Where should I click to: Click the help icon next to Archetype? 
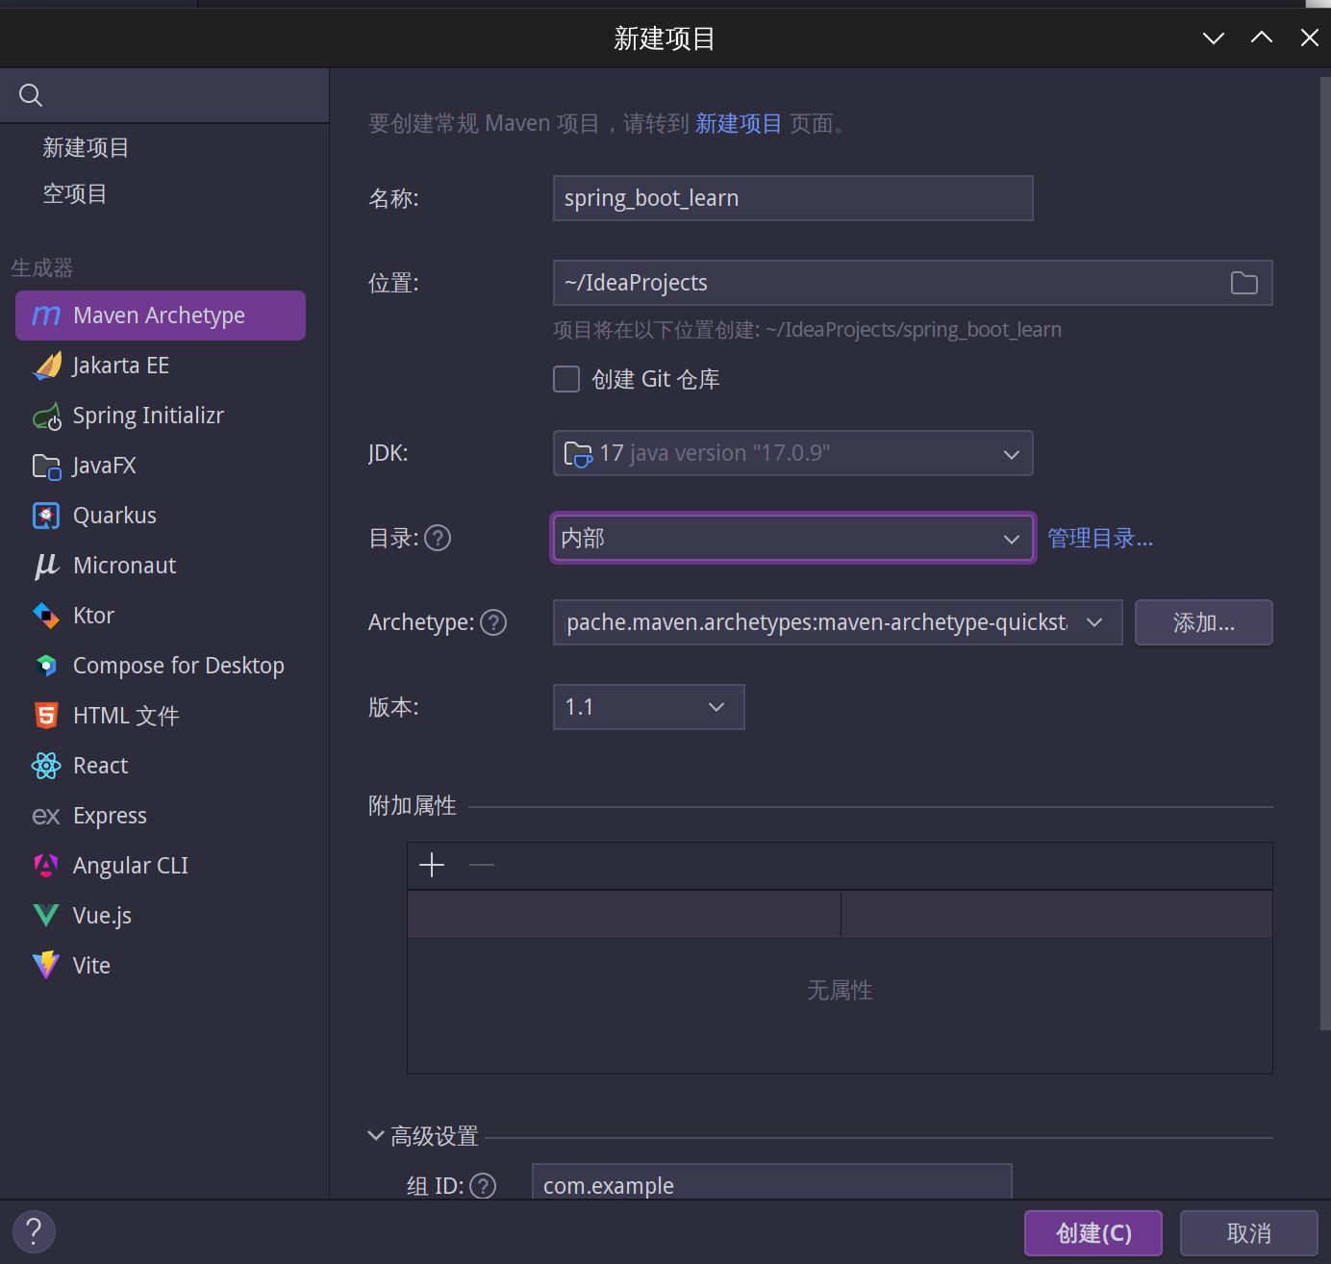point(493,623)
